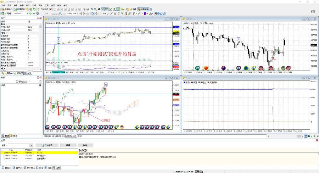Click the testing speed slider handle
Image resolution: width=319 pixels, height=173 pixels.
click(x=60, y=13)
